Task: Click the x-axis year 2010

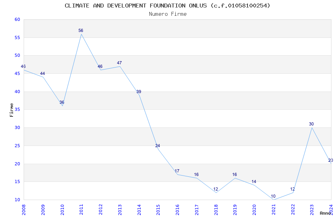Action: click(x=62, y=210)
